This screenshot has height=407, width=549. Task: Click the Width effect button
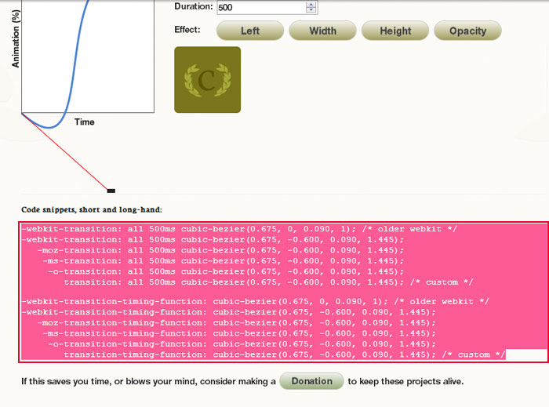click(x=322, y=31)
